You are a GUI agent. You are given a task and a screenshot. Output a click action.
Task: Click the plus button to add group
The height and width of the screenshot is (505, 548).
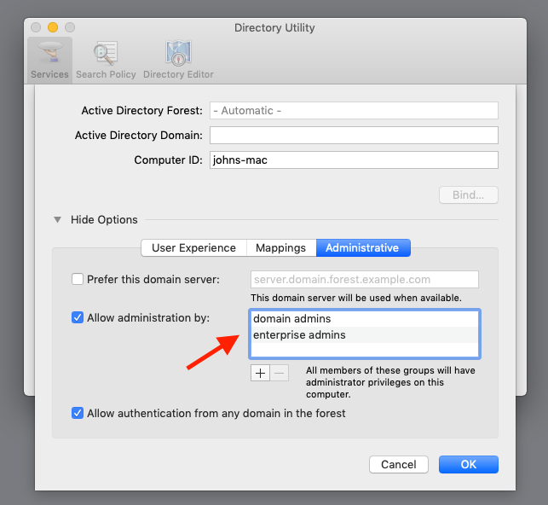[260, 373]
